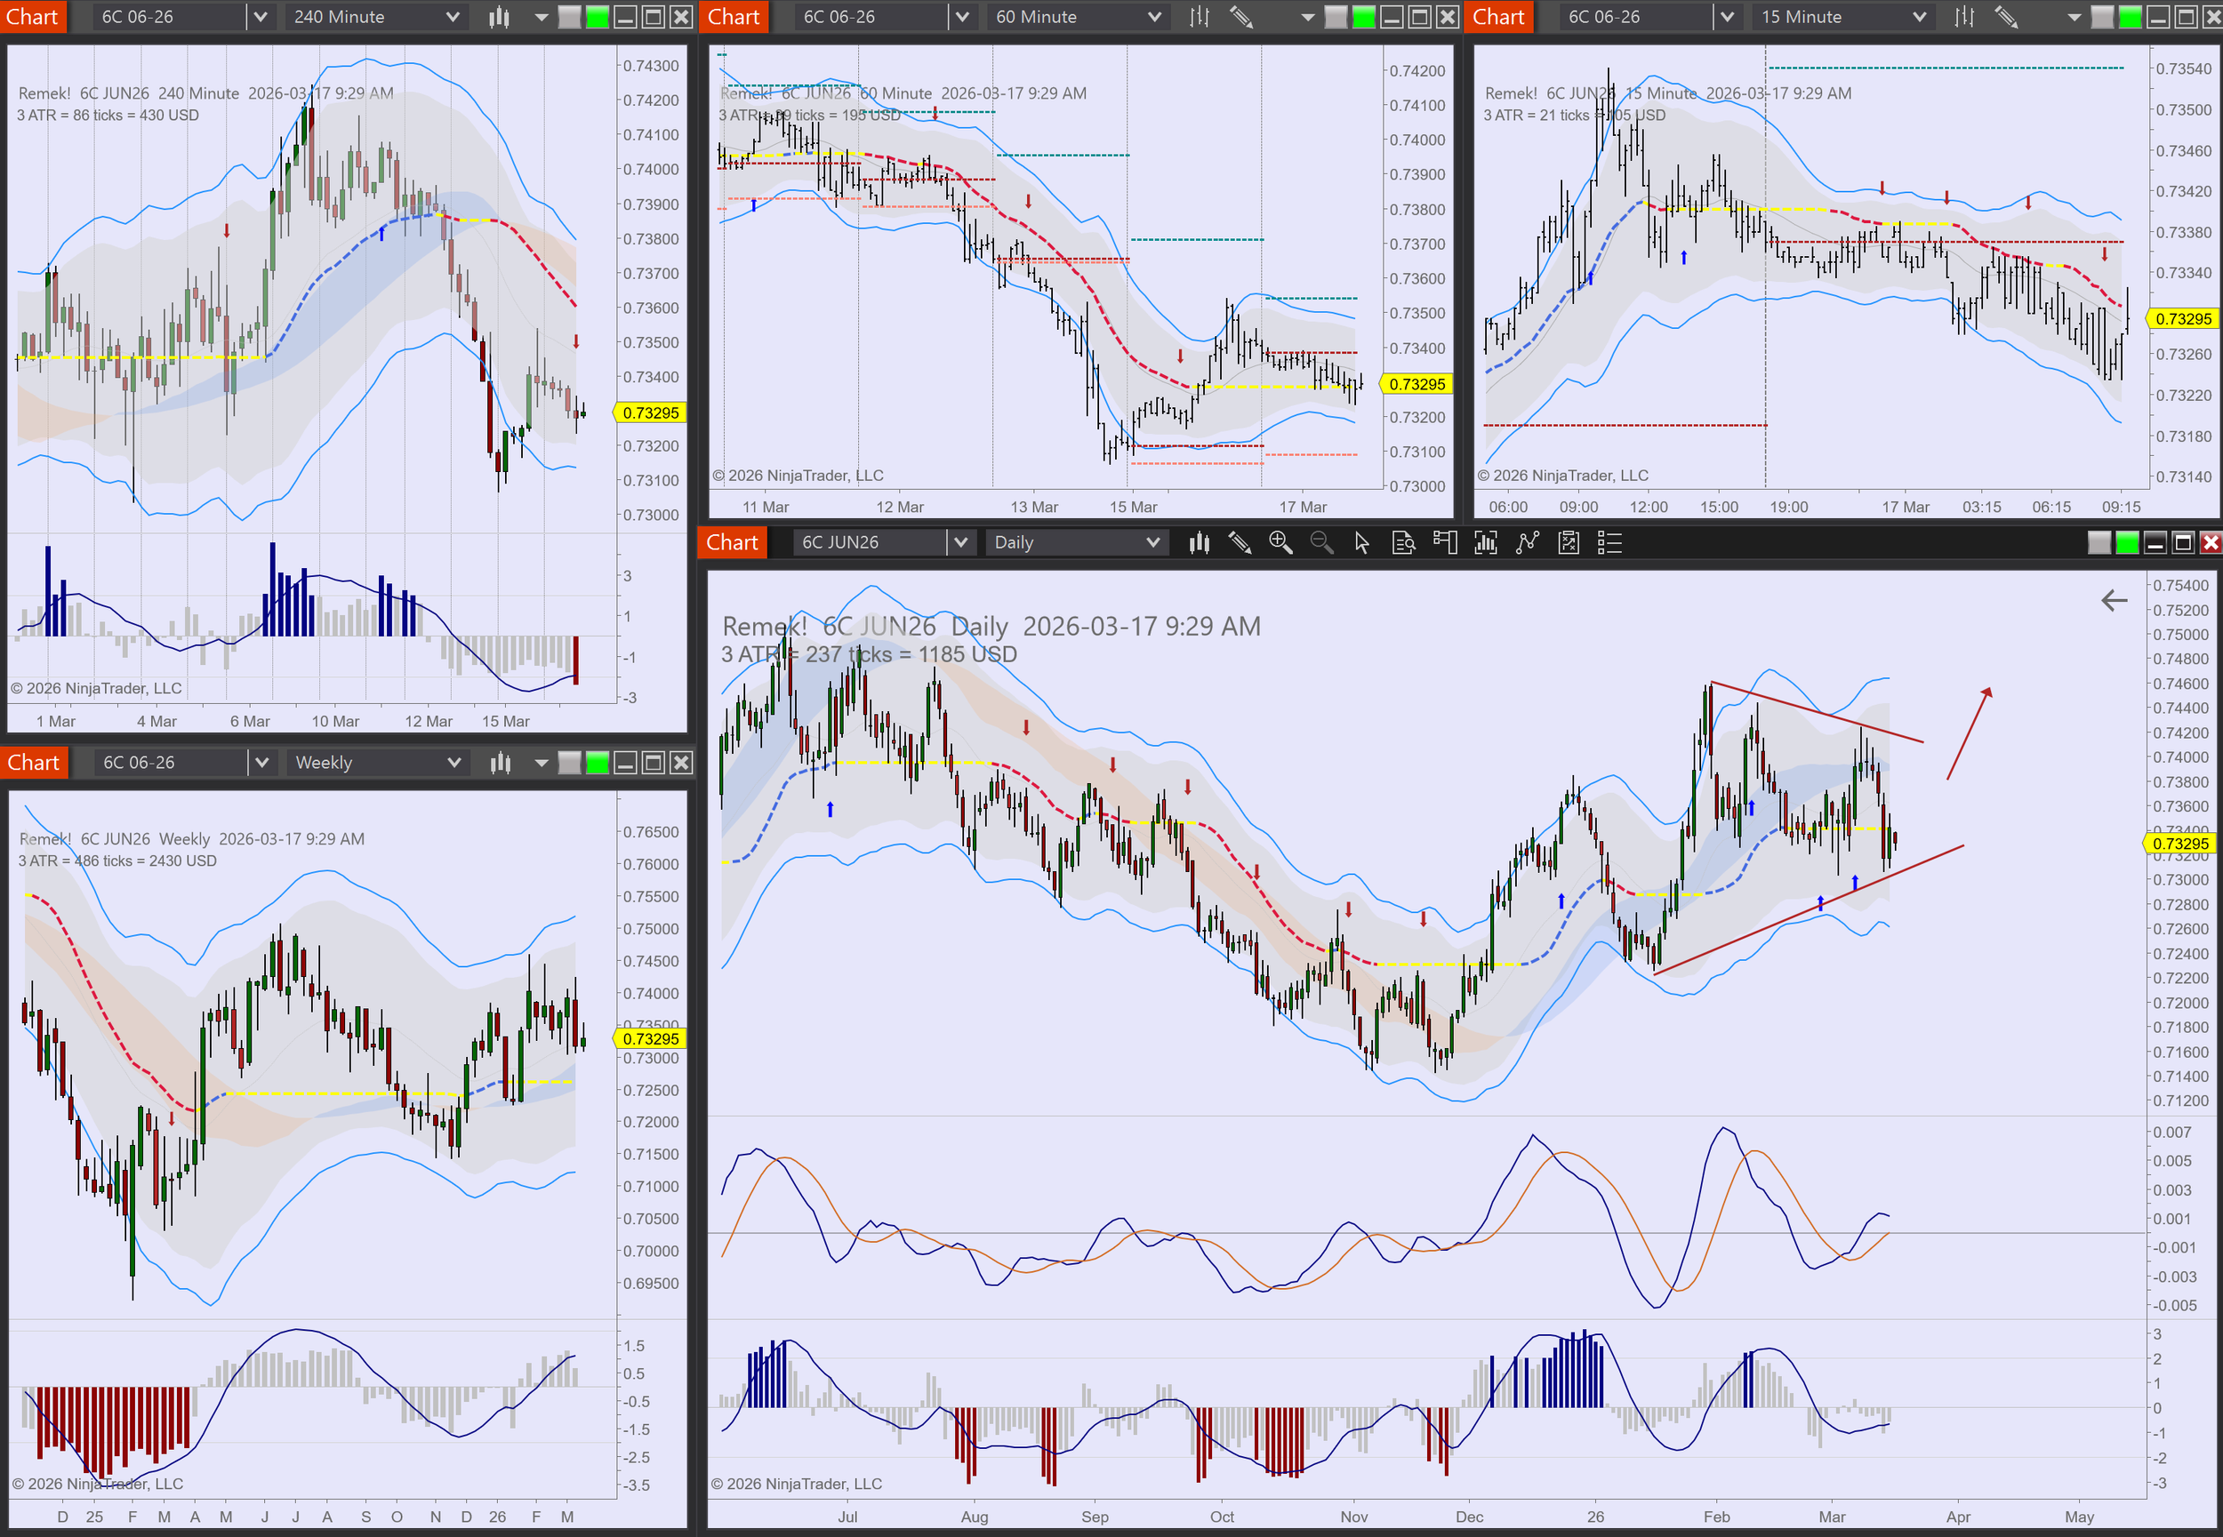The height and width of the screenshot is (1537, 2223).
Task: Toggle gray link button on 240 Minute chart
Action: pos(570,16)
